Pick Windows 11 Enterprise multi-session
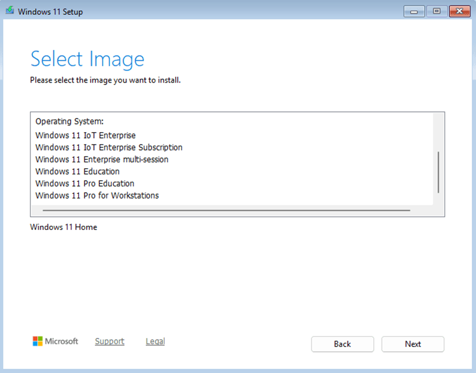The image size is (476, 373). [102, 160]
